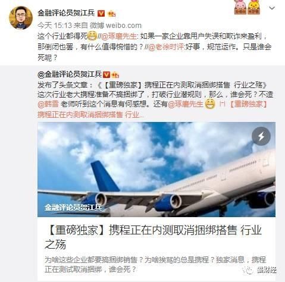Click the membership crown badge beside top username
This screenshot has width=285, height=282.
click(112, 14)
